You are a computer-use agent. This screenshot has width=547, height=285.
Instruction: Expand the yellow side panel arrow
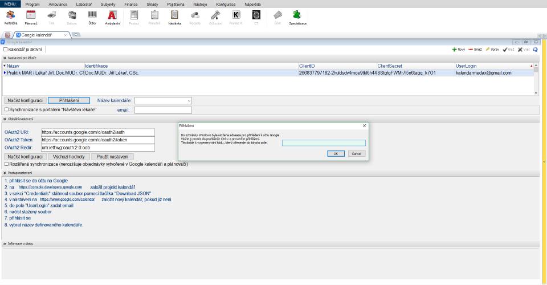(x=544, y=162)
